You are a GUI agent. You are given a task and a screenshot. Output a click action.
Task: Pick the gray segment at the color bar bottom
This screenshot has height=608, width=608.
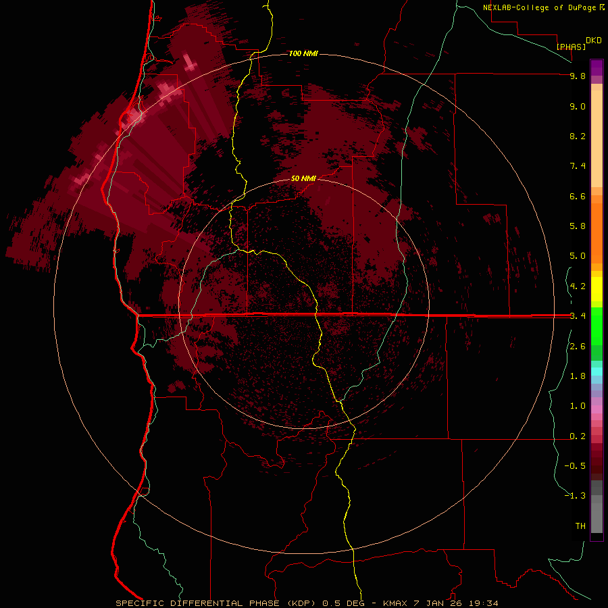click(597, 517)
